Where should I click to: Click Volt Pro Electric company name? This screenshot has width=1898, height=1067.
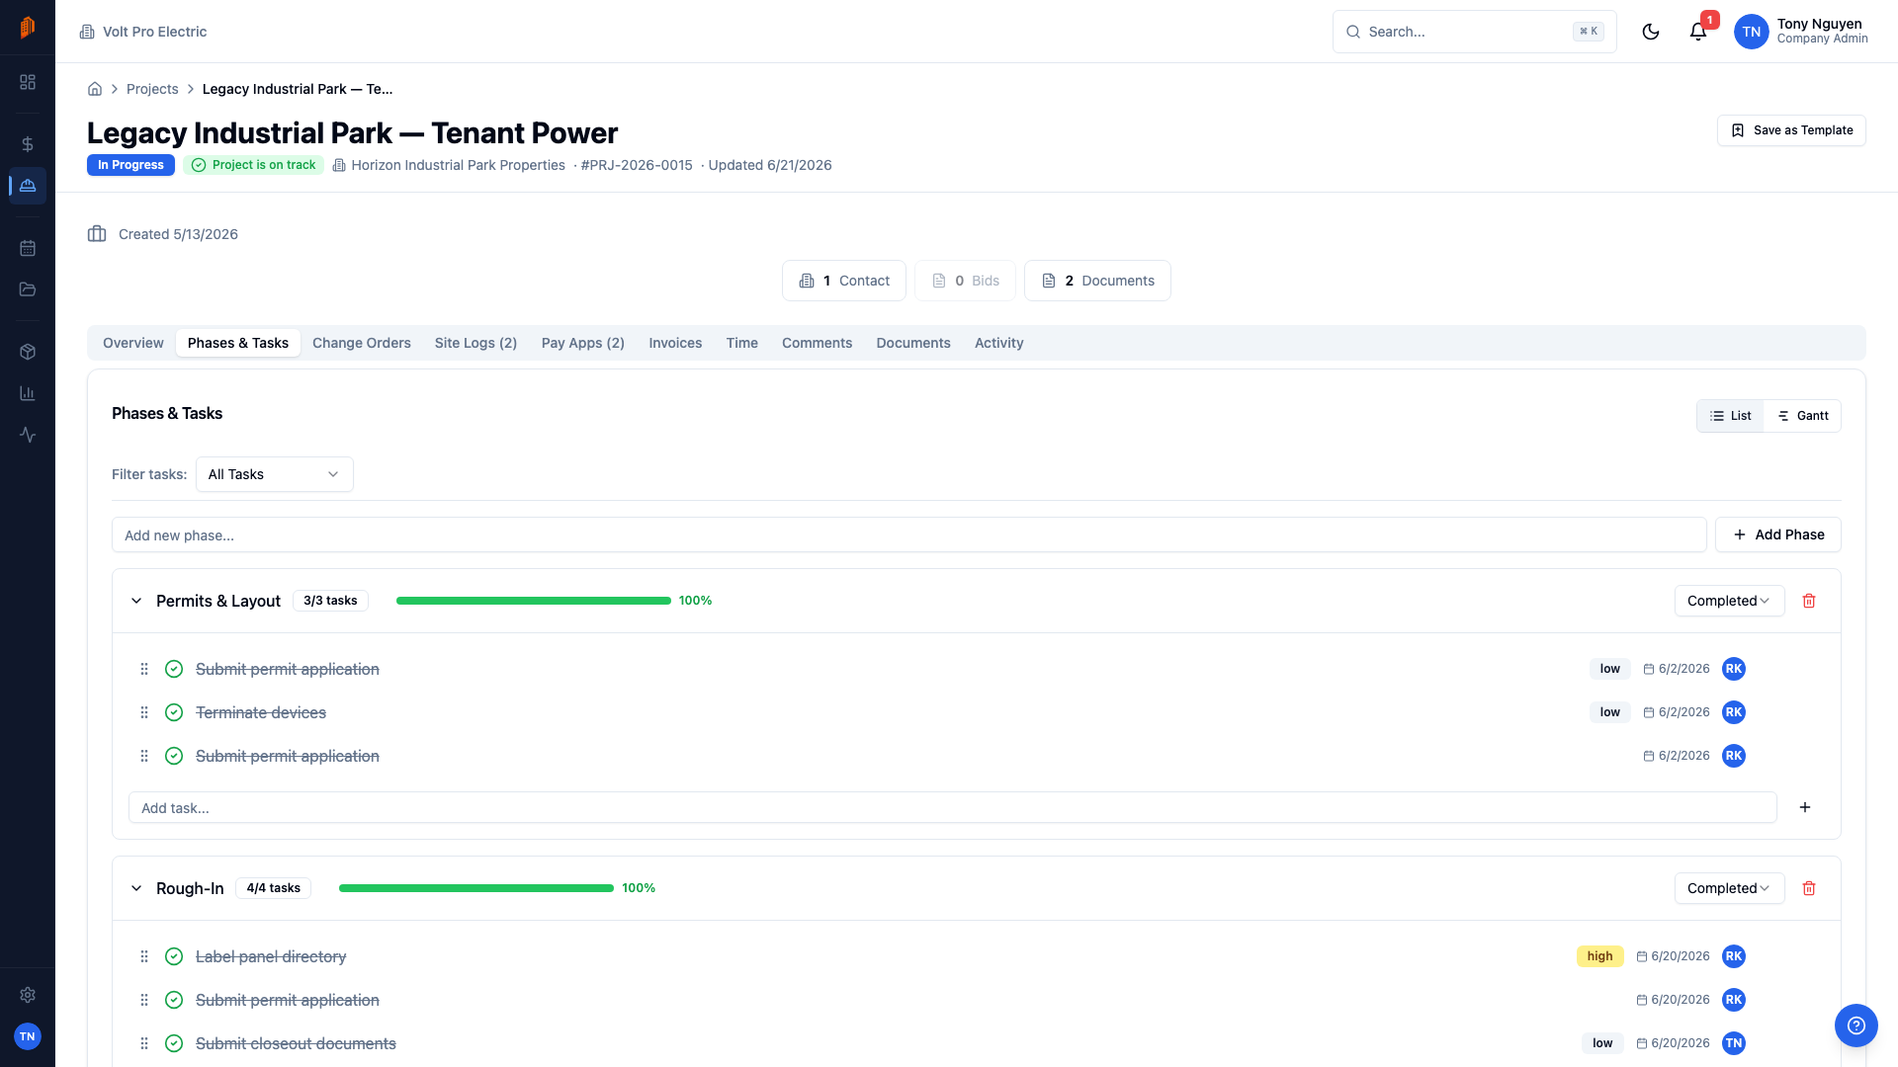tap(154, 32)
